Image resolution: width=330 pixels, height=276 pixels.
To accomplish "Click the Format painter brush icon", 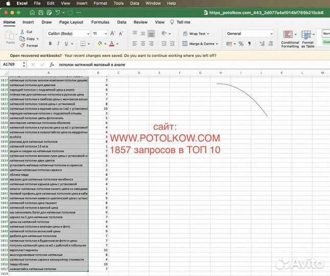I will 22,45.
